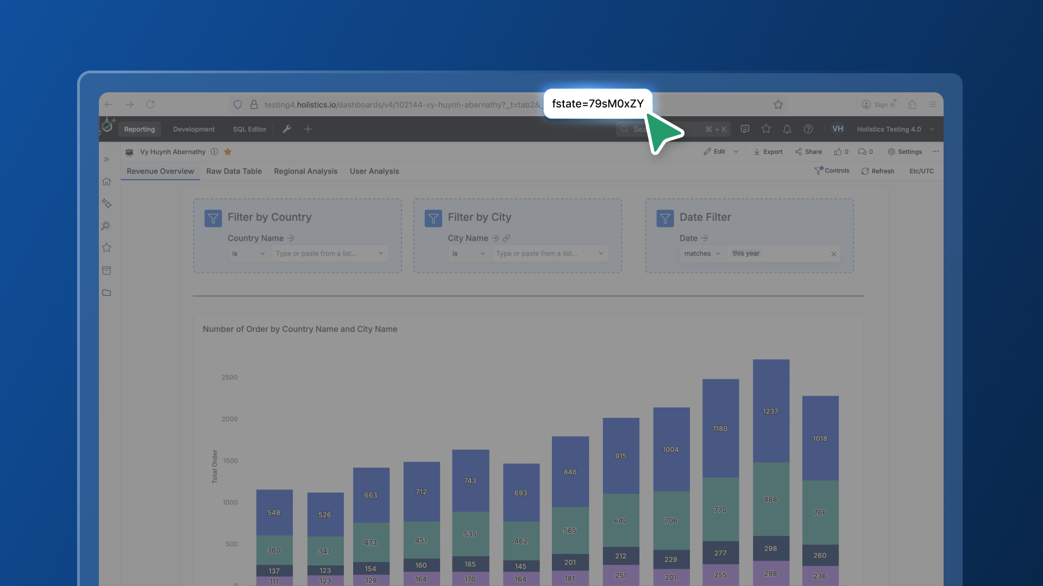This screenshot has height=586, width=1043.
Task: Expand the Edit button dropdown arrow
Action: click(736, 152)
